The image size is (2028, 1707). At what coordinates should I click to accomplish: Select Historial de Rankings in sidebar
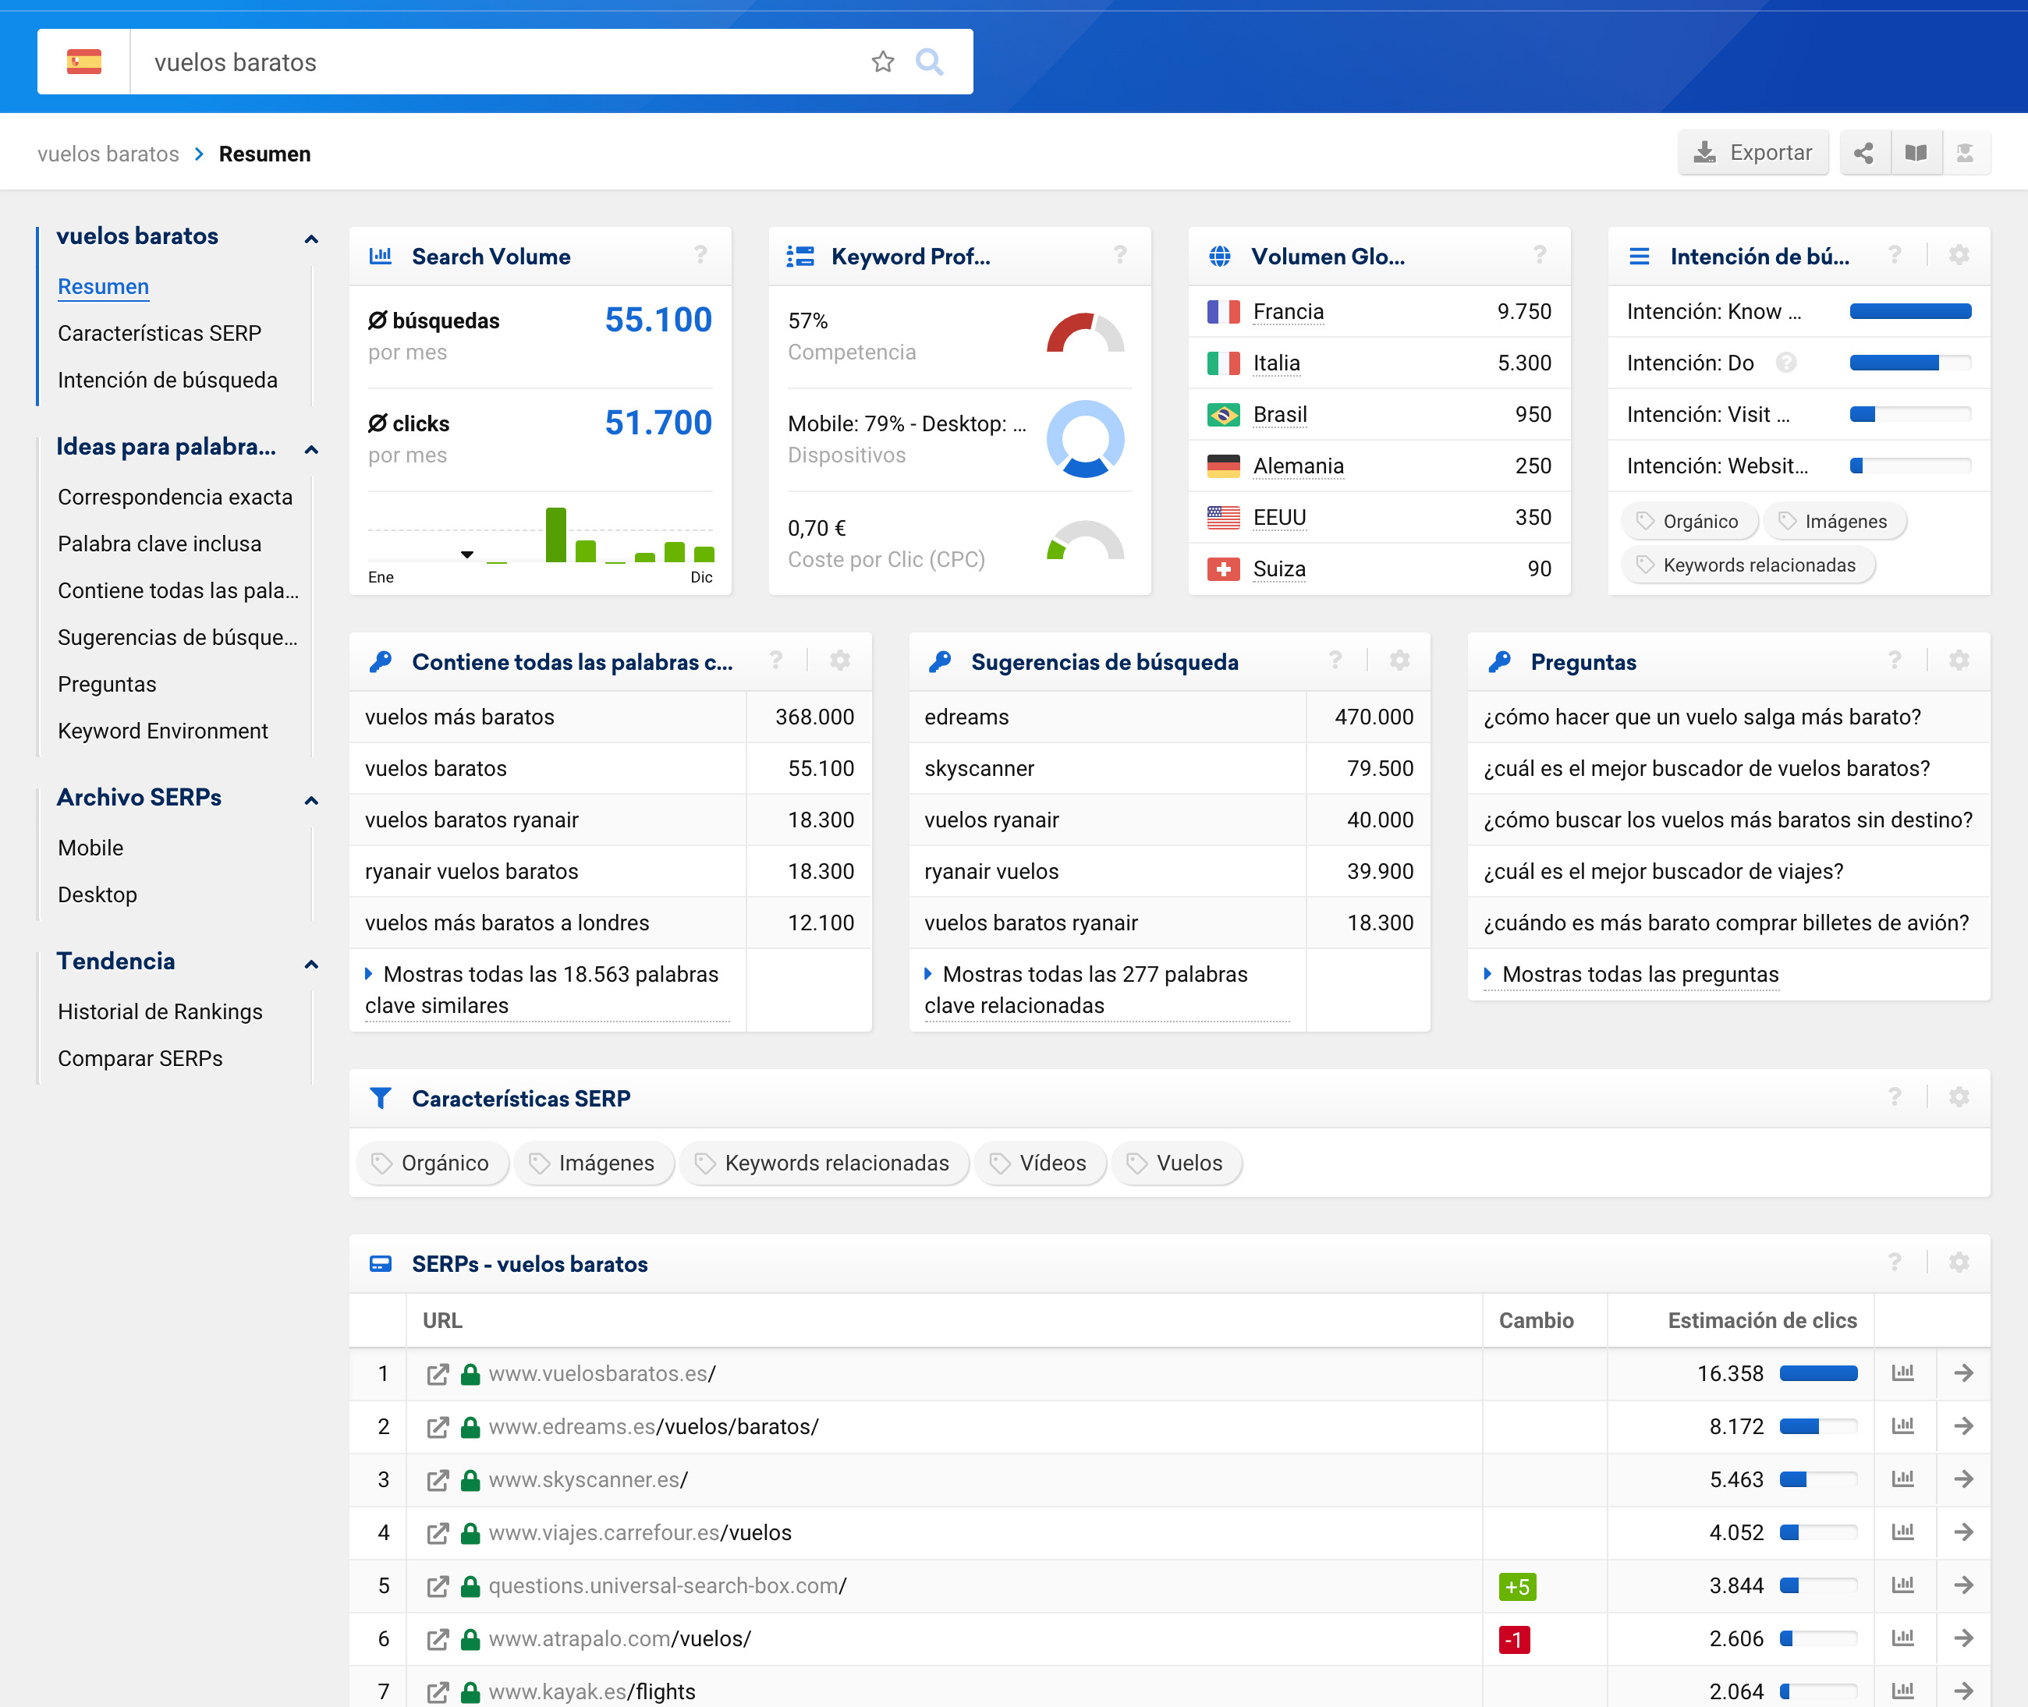tap(160, 1011)
